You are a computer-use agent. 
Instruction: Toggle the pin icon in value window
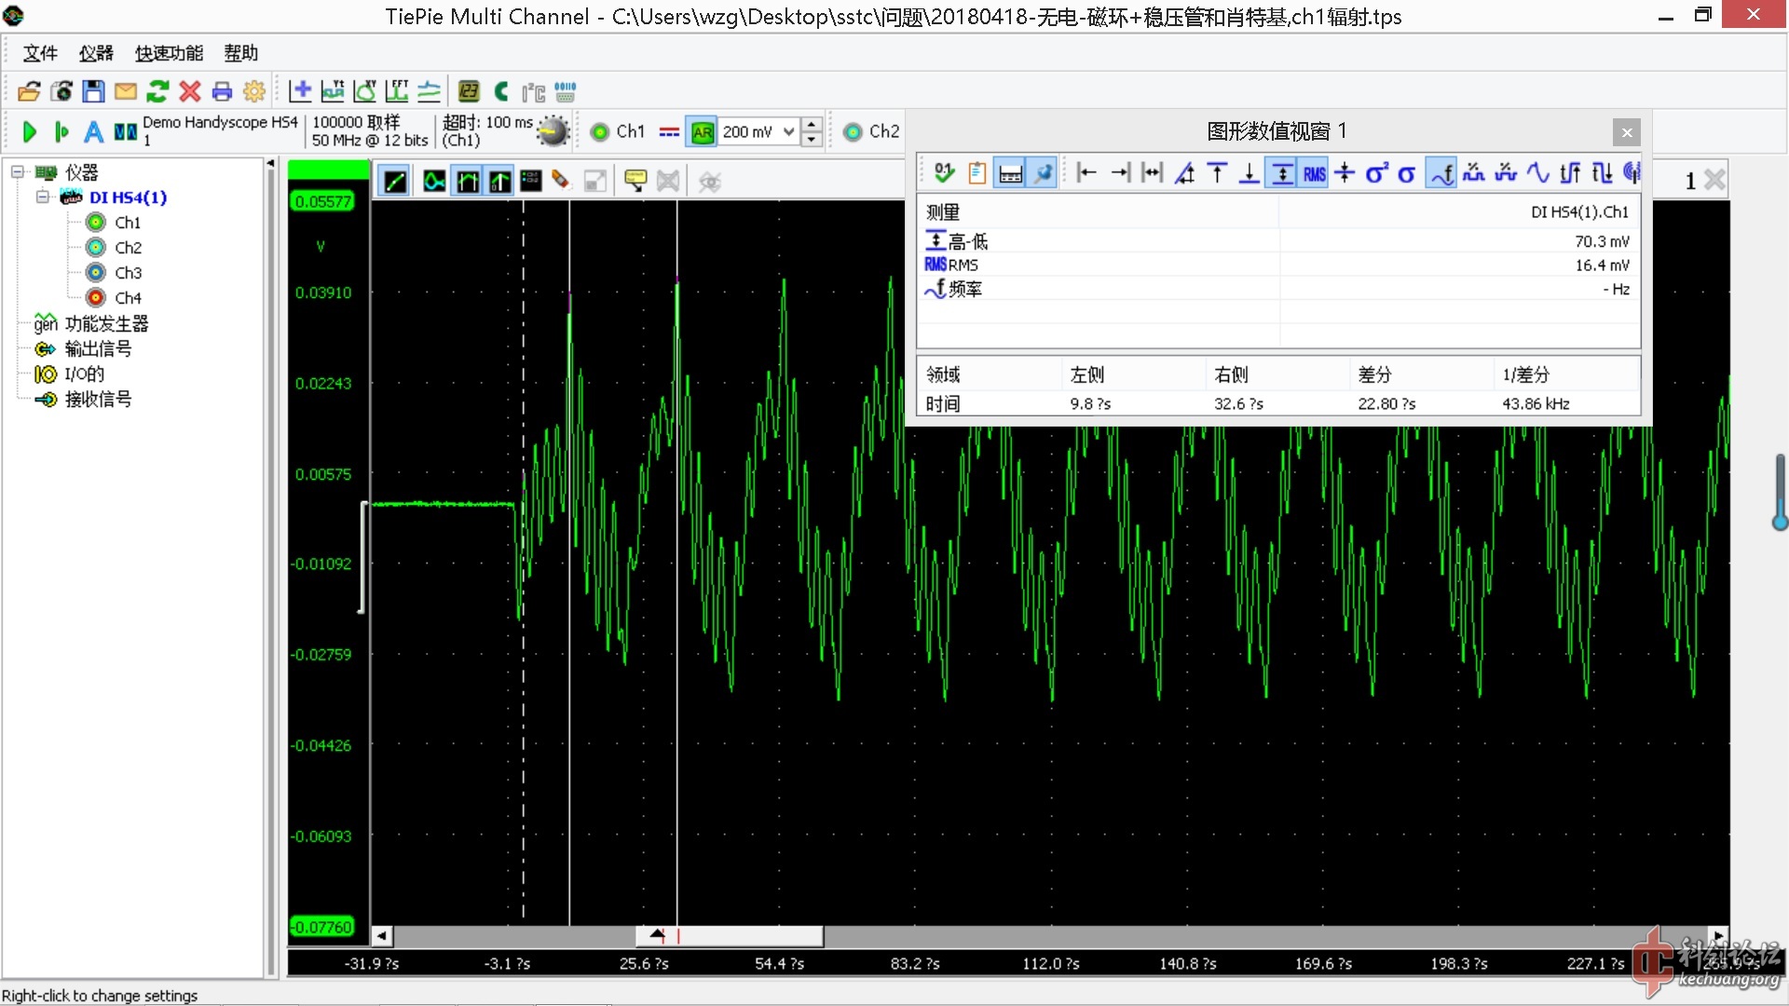pos(1042,173)
